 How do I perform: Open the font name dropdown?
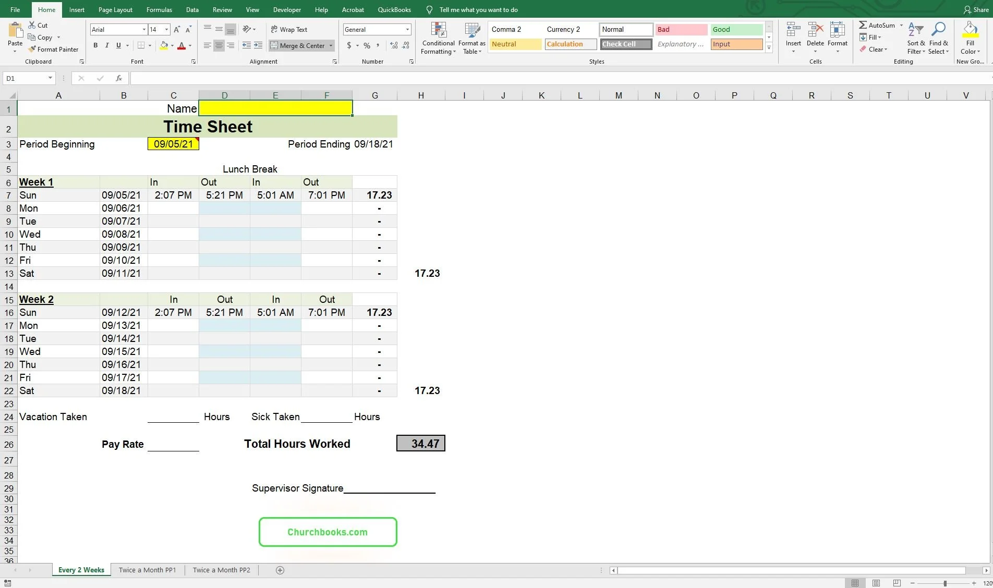[144, 29]
